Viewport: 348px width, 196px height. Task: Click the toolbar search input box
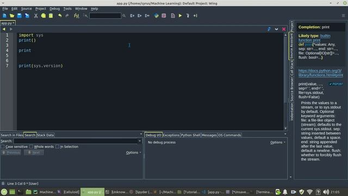[x=105, y=16]
